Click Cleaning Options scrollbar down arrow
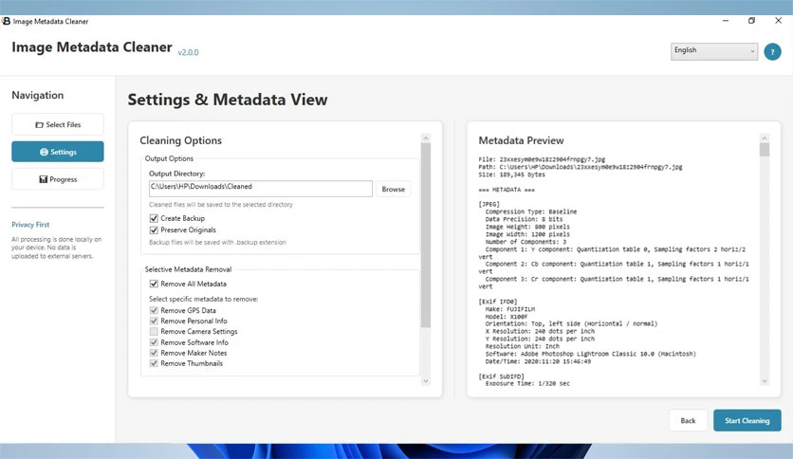This screenshot has height=459, width=793. pyautogui.click(x=426, y=381)
